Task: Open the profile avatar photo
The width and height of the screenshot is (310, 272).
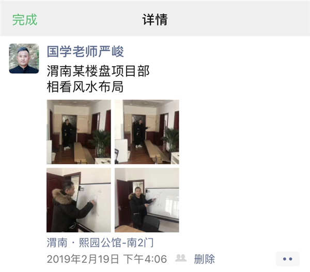Action: point(24,58)
